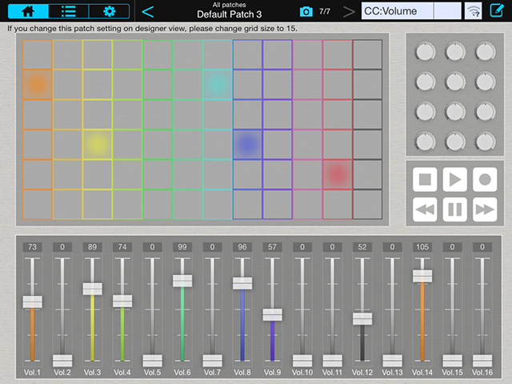The image size is (512, 384).
Task: Click the Vol.3 yellow fader handle
Action: 93,289
